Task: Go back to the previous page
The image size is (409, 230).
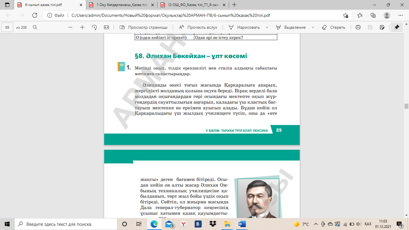Action: (x=8, y=16)
